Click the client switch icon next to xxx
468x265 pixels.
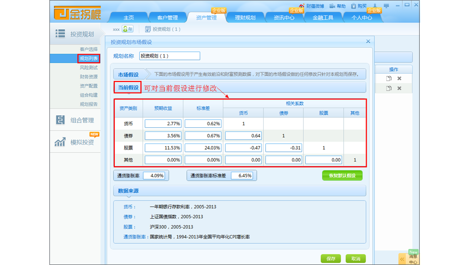[x=127, y=29]
